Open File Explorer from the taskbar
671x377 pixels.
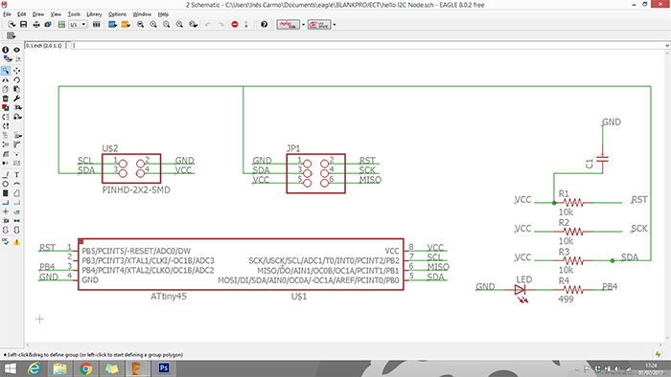point(59,368)
